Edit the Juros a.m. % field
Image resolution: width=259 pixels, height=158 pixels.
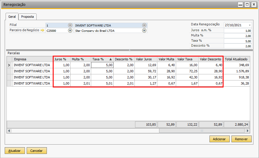click(238, 31)
